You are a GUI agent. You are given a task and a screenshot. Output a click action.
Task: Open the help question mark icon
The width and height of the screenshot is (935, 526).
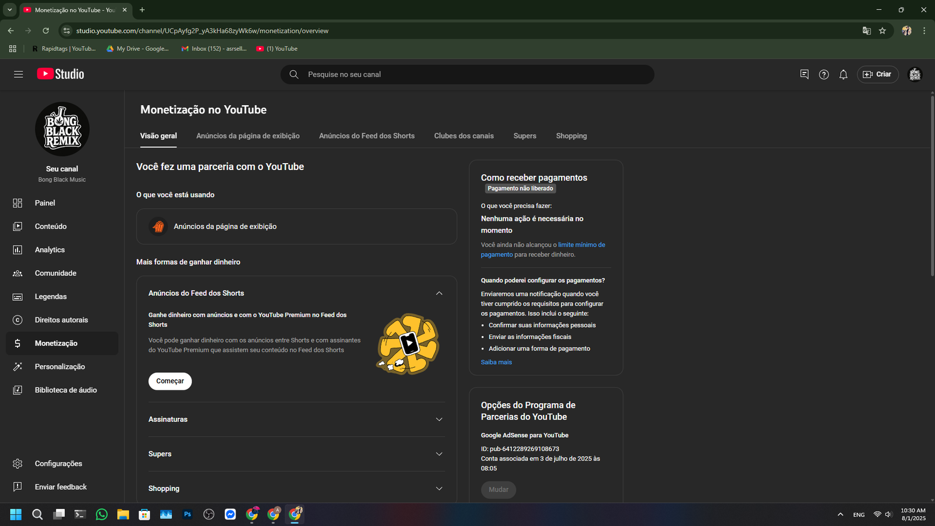[824, 74]
